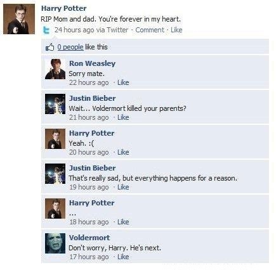Like Ron Weasley's 'Sorry mate.' comment
Image resolution: width=276 pixels, height=270 pixels.
tap(123, 82)
